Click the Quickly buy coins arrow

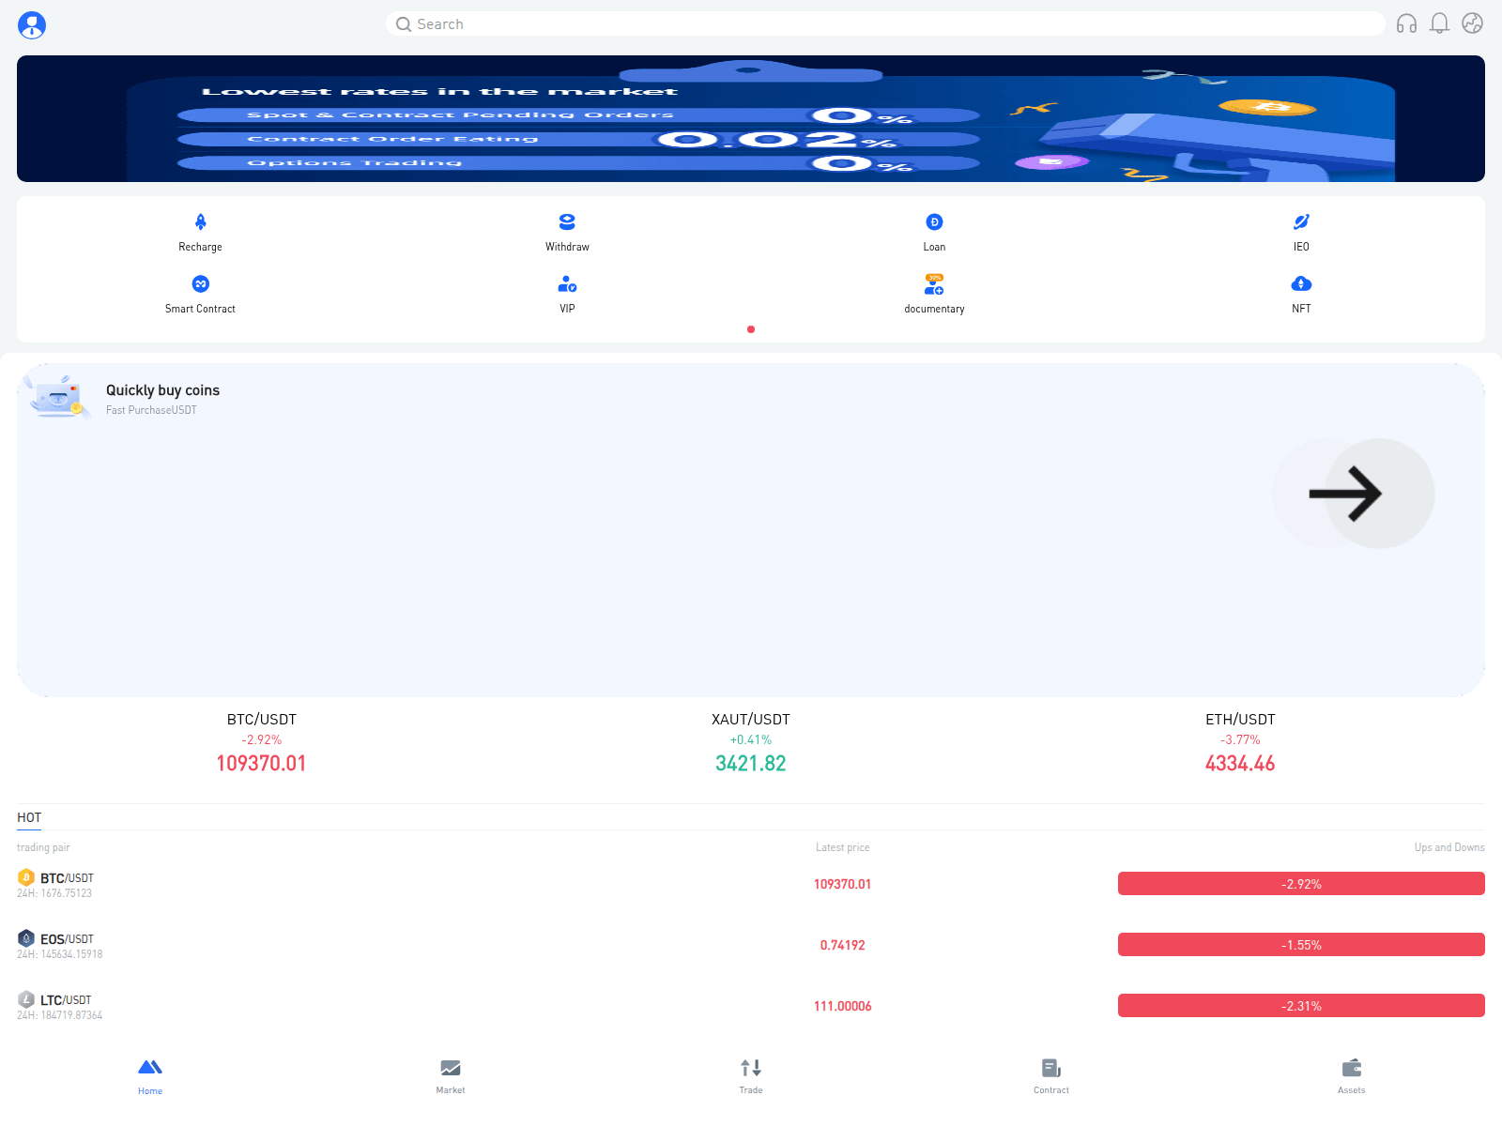tap(1353, 494)
